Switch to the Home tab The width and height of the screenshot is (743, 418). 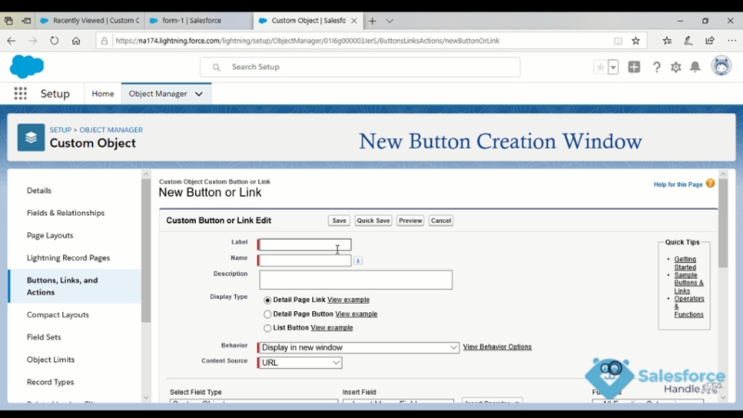pyautogui.click(x=102, y=94)
